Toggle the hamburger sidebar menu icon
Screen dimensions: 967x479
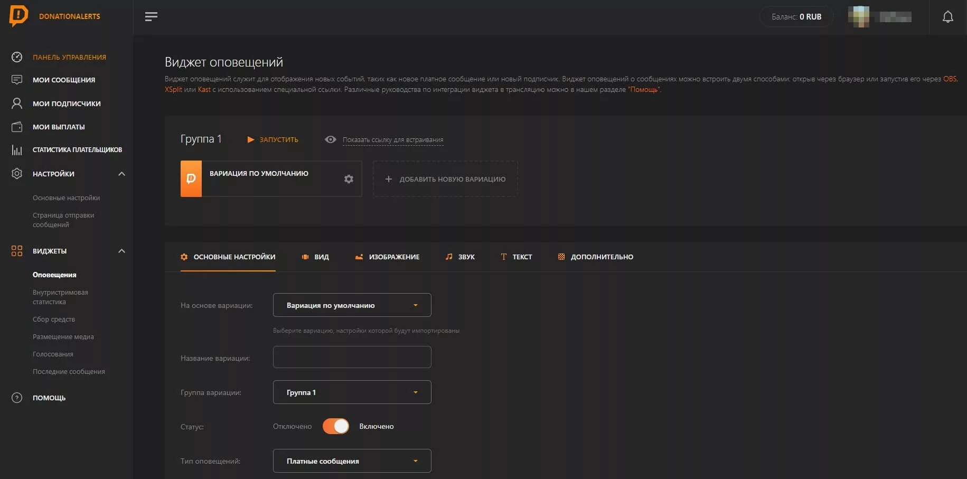tap(151, 16)
